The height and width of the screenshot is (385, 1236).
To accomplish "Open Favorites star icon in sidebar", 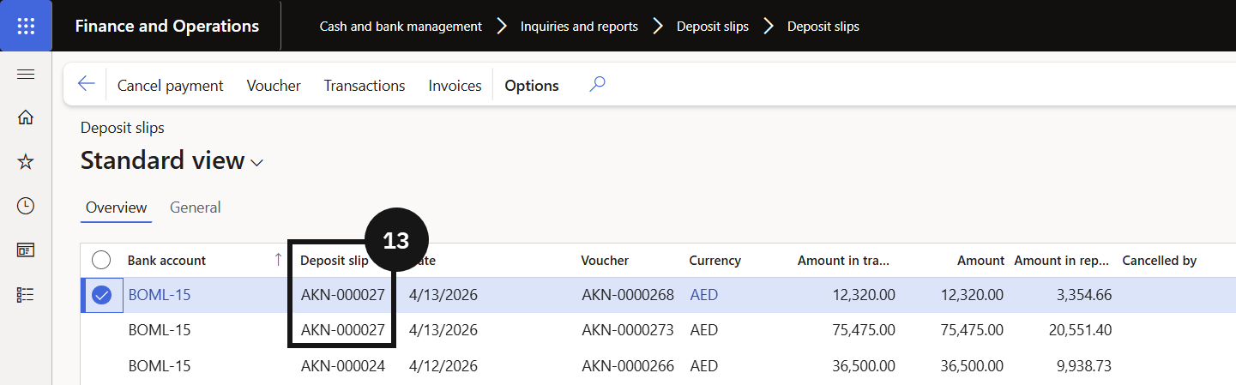I will coord(26,162).
